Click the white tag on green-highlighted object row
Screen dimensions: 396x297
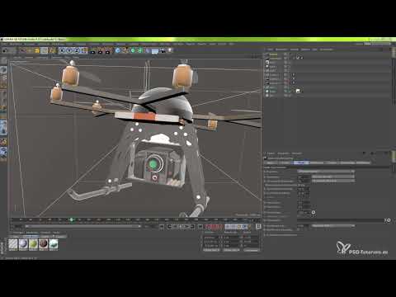tap(298, 91)
